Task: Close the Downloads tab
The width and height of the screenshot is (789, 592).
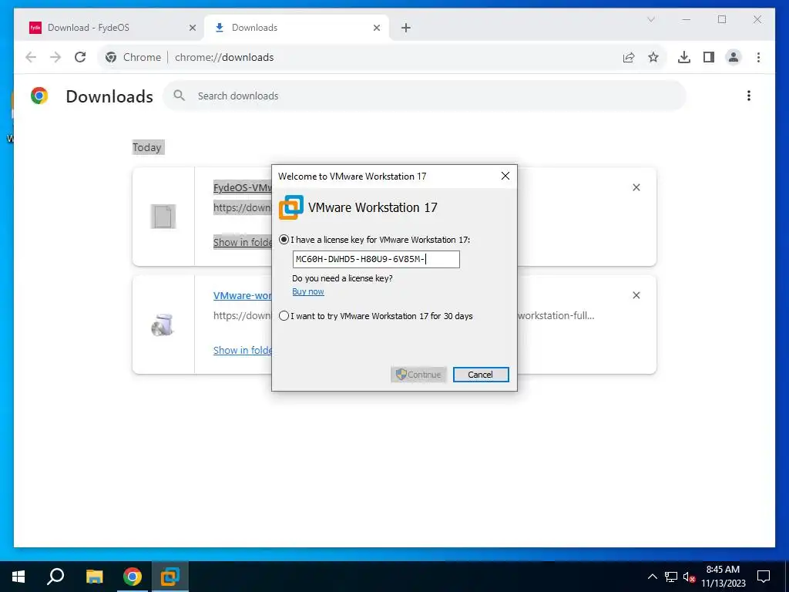Action: 376,28
